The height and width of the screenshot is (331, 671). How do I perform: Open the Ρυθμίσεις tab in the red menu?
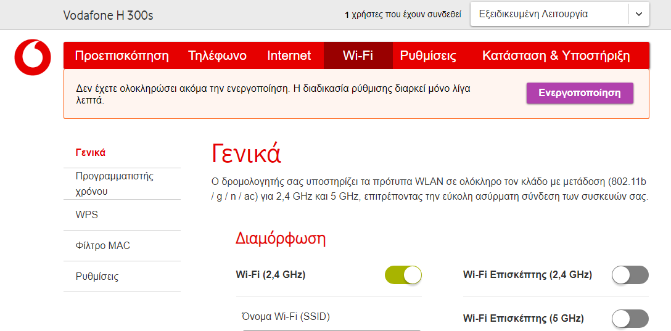point(428,55)
